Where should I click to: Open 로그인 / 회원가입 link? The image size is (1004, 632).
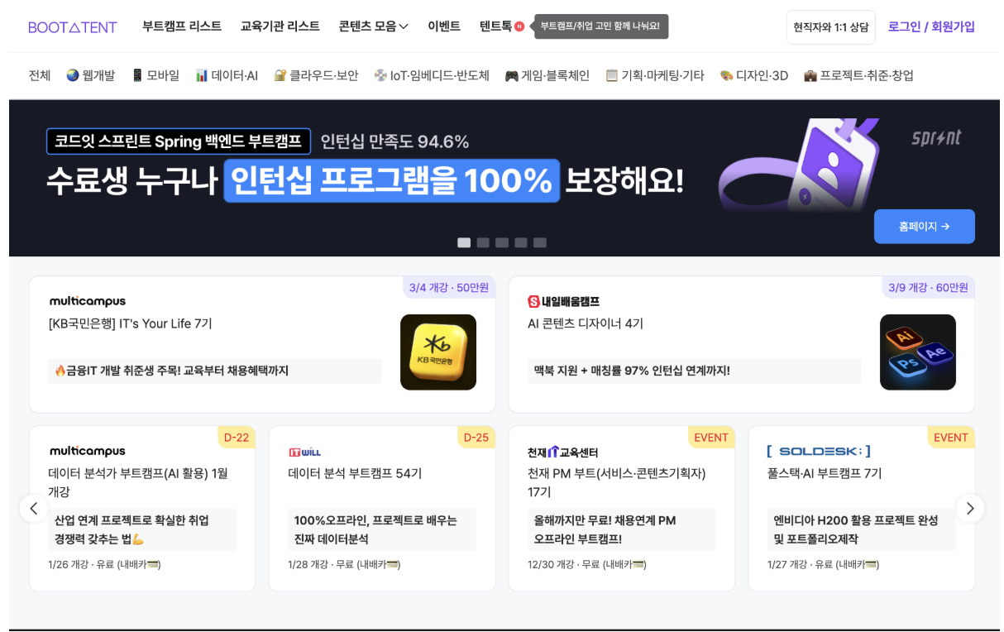pyautogui.click(x=931, y=26)
